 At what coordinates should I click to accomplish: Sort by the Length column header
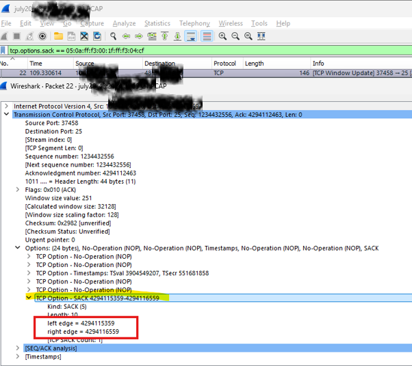click(x=277, y=64)
